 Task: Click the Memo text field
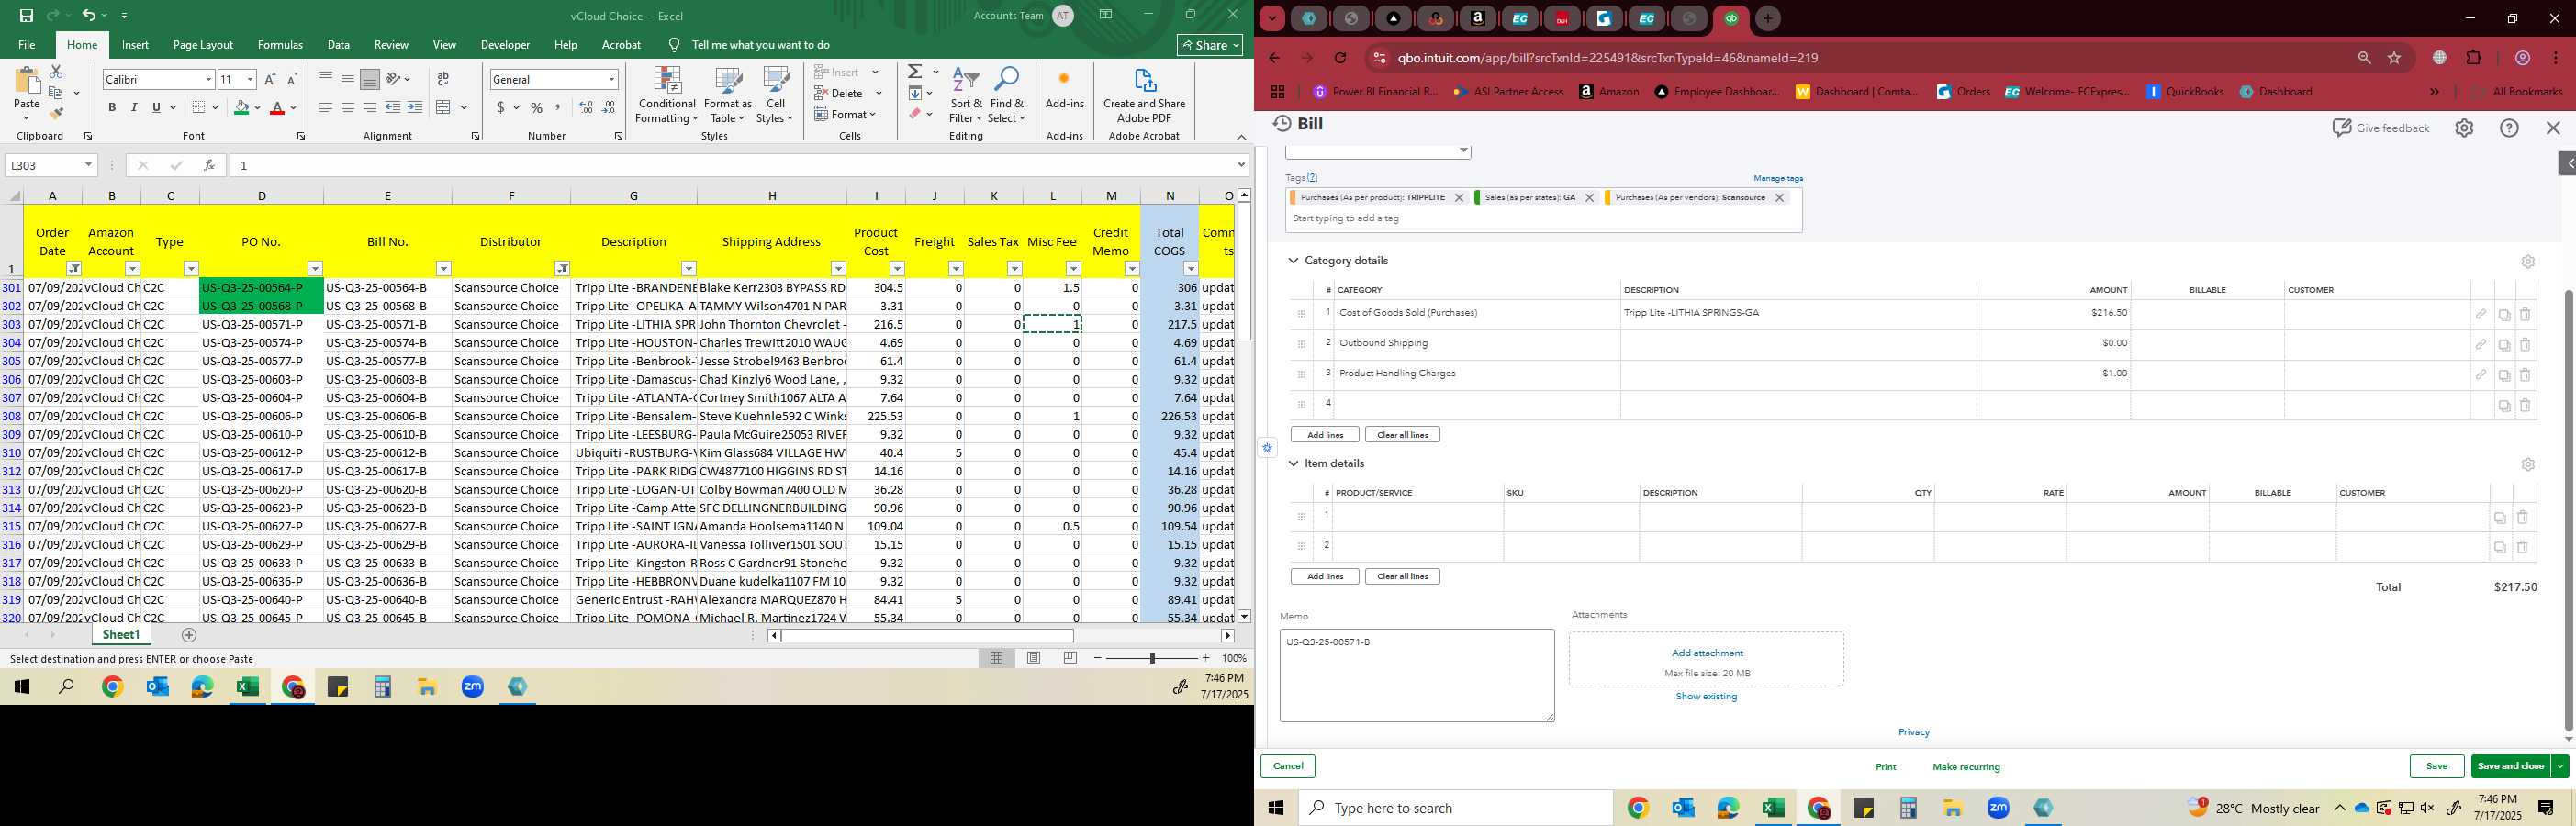tap(1417, 676)
